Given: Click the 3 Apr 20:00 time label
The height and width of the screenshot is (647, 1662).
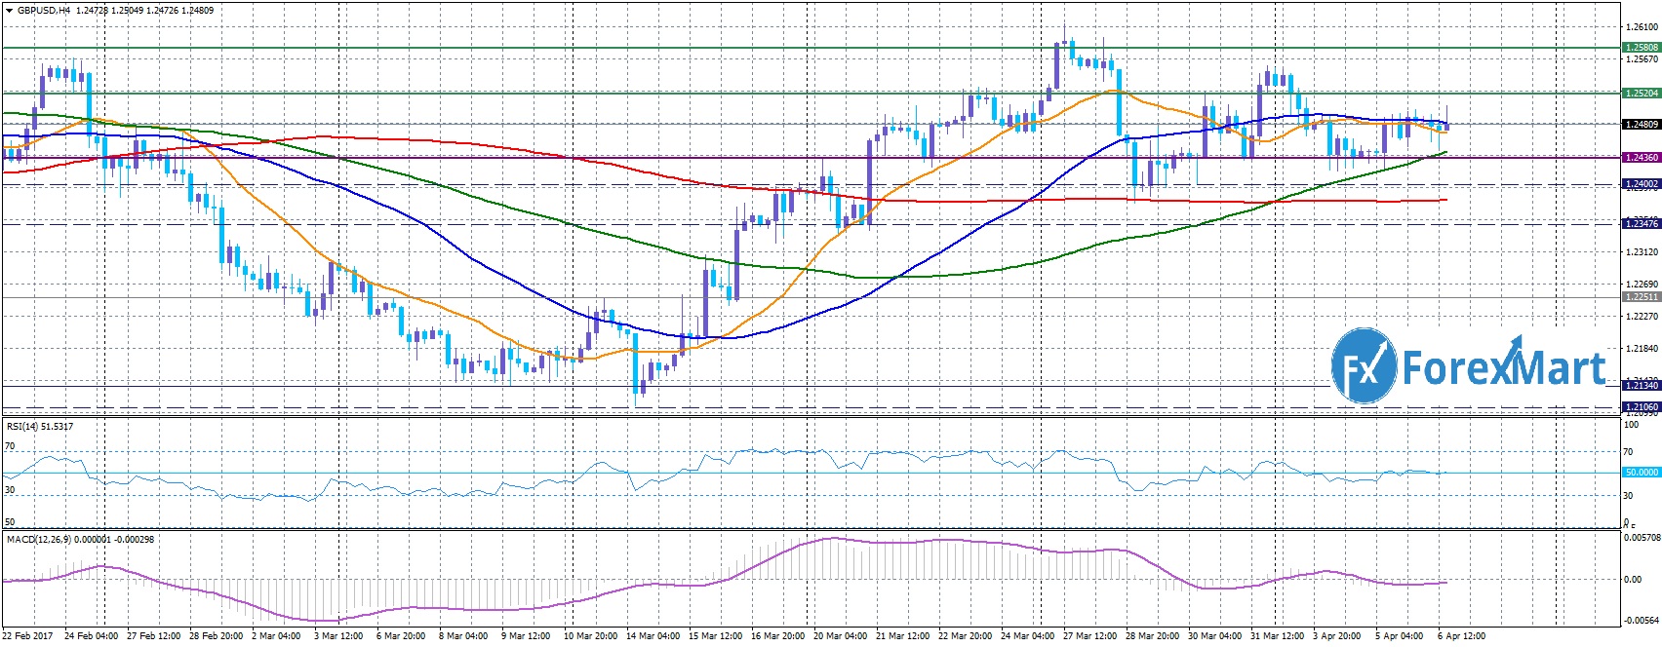Looking at the screenshot, I should point(1338,636).
